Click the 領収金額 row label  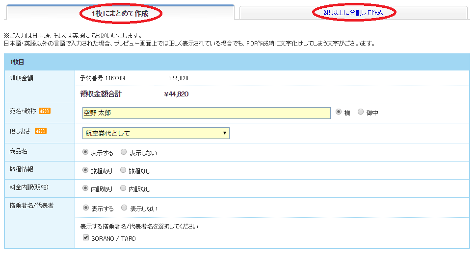tap(21, 78)
